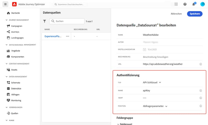This screenshot has height=125, width=208.
Task: Collapse the Daten-Management section
Action: click(x=6, y=76)
